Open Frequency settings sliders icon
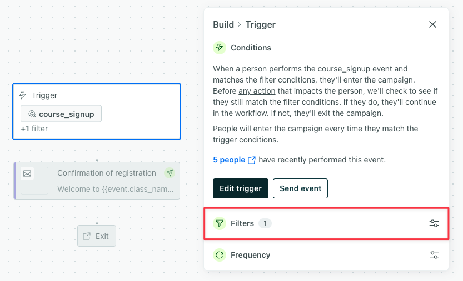 (x=434, y=255)
